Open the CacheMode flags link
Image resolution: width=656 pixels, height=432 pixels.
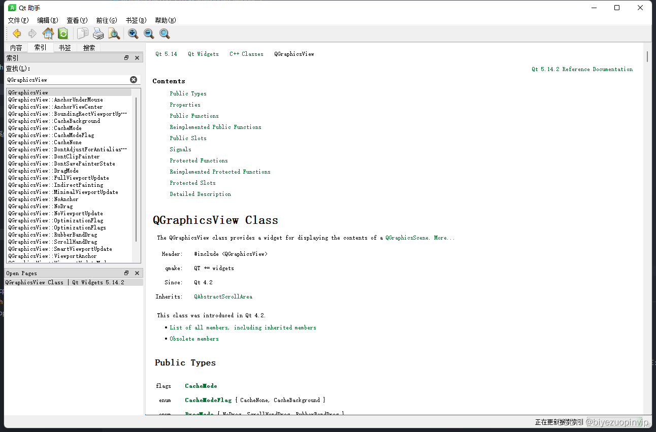tap(201, 386)
